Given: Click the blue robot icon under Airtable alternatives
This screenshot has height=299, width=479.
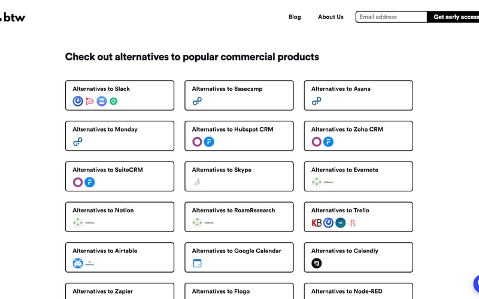Looking at the screenshot, I should pyautogui.click(x=78, y=263).
